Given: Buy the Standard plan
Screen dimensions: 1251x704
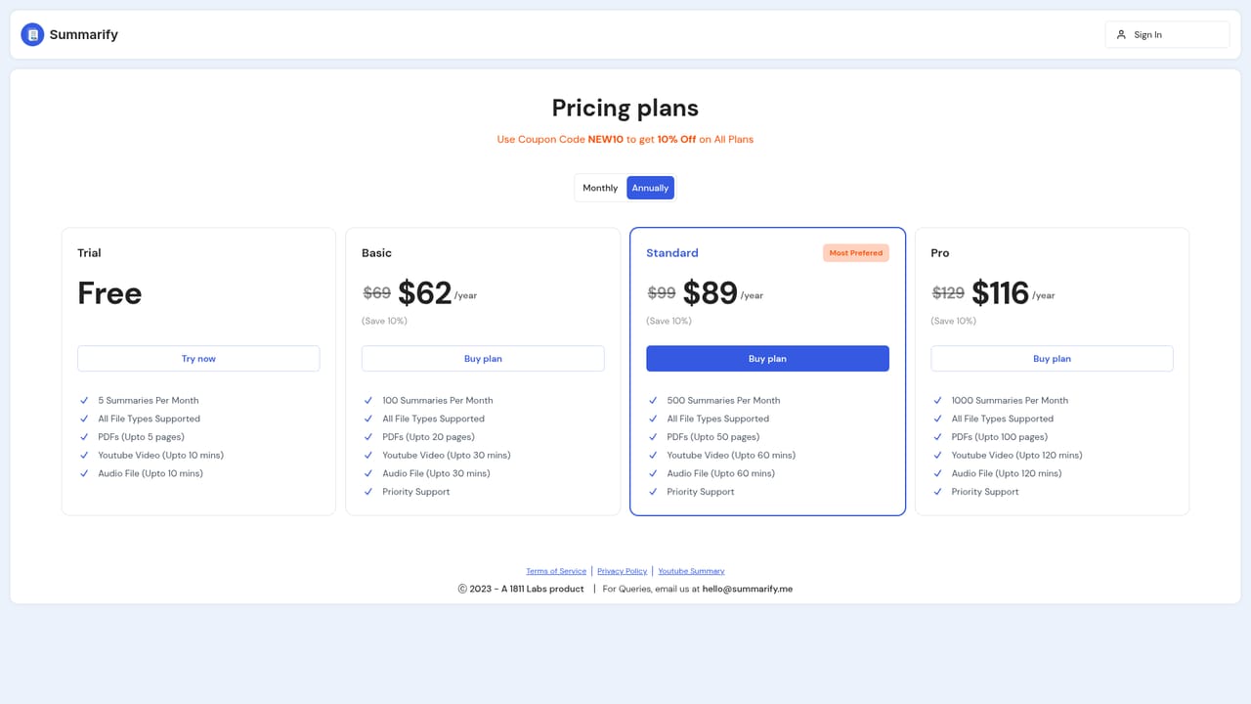Looking at the screenshot, I should coord(767,359).
